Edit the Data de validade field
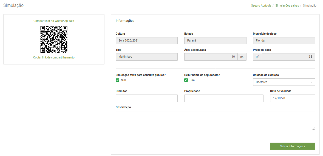This screenshot has height=156, width=323. tap(293, 98)
